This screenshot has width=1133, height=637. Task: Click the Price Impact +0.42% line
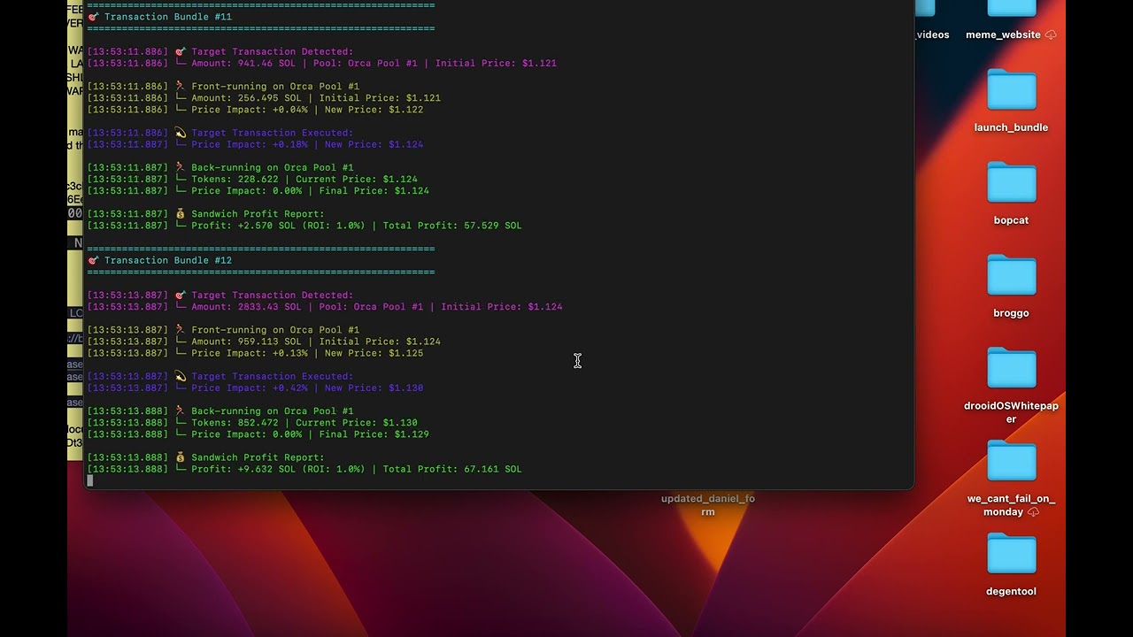255,388
